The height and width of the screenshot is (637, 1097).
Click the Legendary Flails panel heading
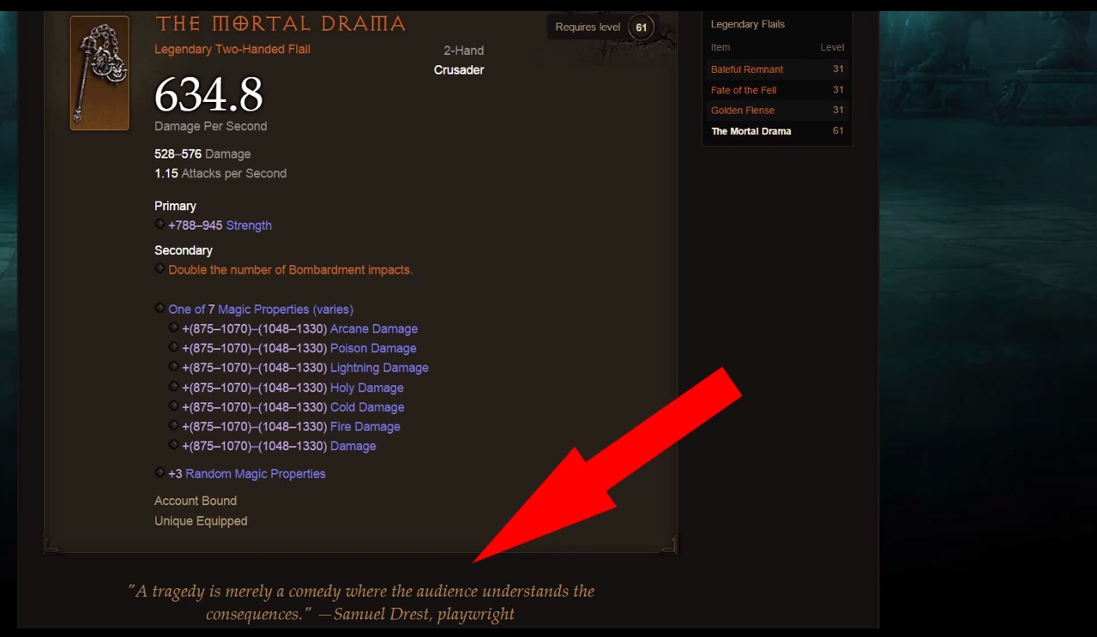click(748, 25)
